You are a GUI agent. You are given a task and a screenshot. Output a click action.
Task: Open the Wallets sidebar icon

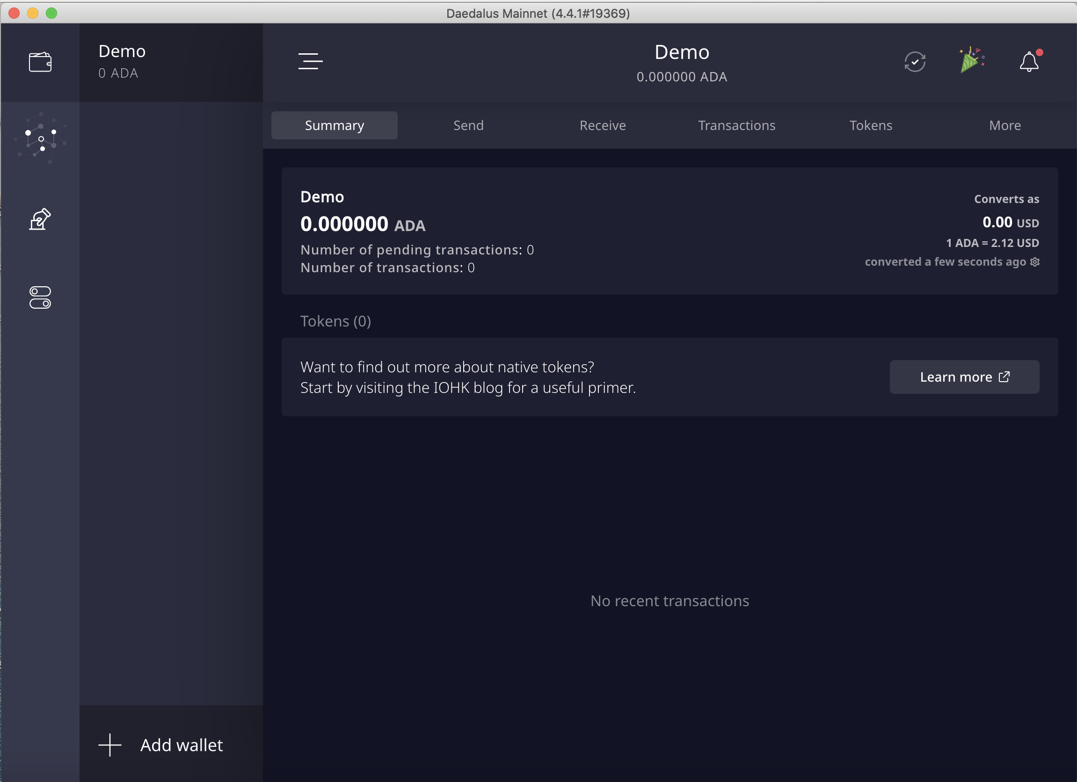(x=40, y=62)
